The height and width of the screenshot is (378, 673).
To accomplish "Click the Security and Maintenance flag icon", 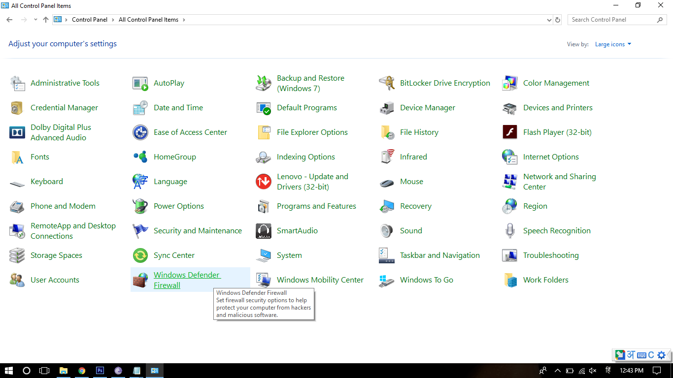I will pyautogui.click(x=140, y=231).
